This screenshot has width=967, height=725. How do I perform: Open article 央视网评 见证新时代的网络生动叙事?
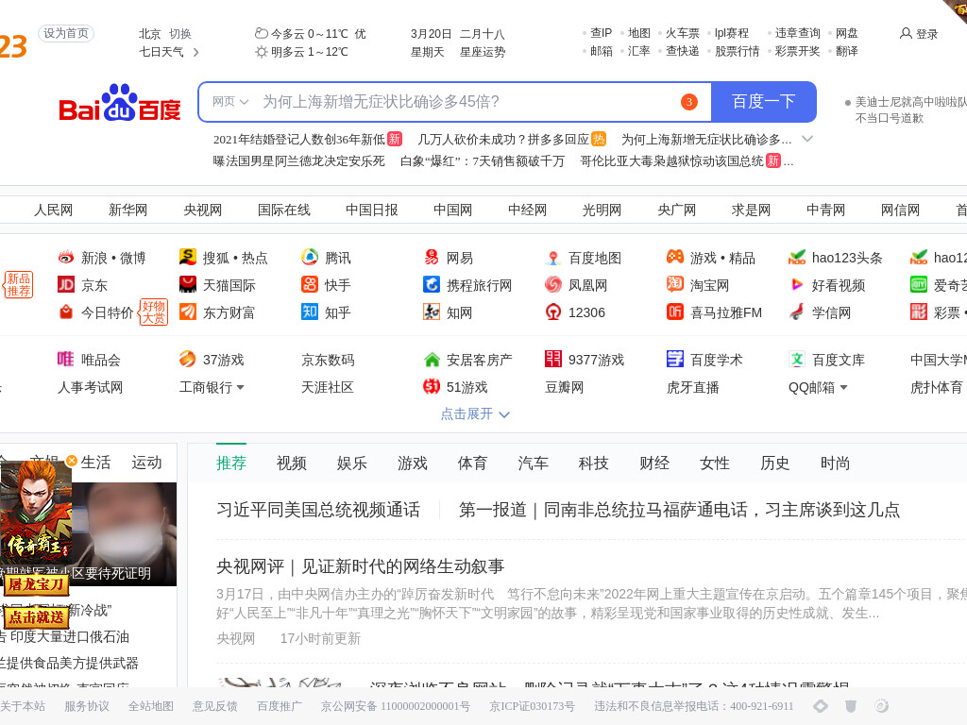360,566
